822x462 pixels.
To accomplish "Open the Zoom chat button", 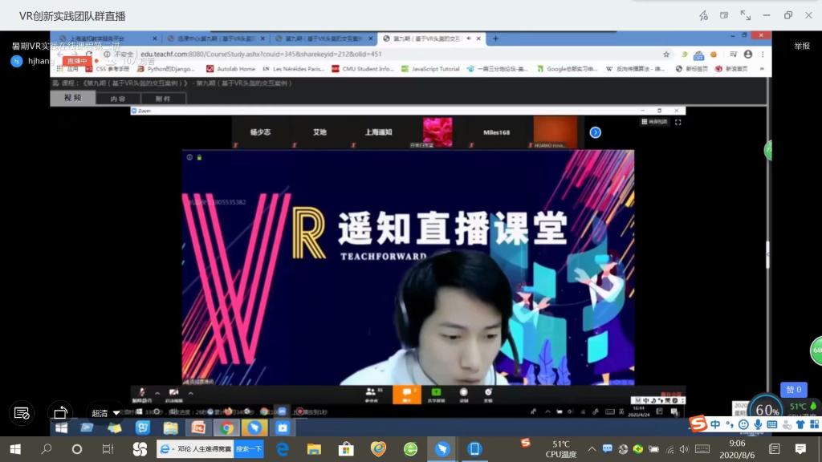I will (x=406, y=395).
